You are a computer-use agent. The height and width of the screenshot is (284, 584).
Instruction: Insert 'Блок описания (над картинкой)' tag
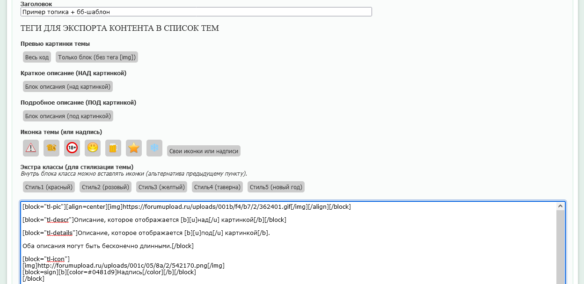pos(68,86)
